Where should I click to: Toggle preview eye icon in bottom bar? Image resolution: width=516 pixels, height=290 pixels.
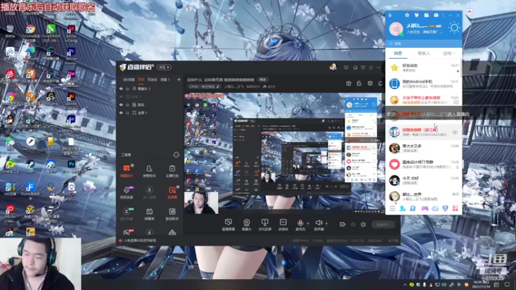353,224
